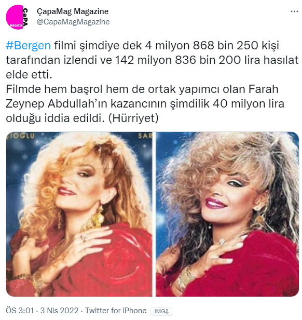The height and width of the screenshot is (320, 302).
Task: Click the "SAR" lettering on left photo
Action: click(x=145, y=136)
